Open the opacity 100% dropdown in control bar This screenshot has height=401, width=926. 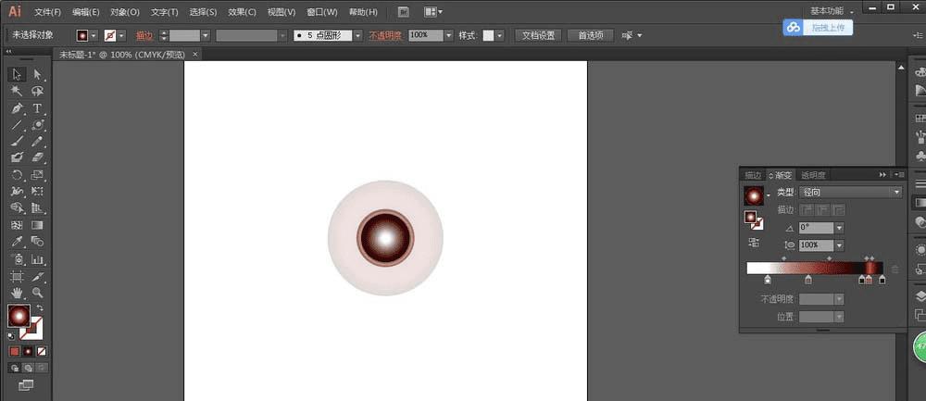[448, 35]
